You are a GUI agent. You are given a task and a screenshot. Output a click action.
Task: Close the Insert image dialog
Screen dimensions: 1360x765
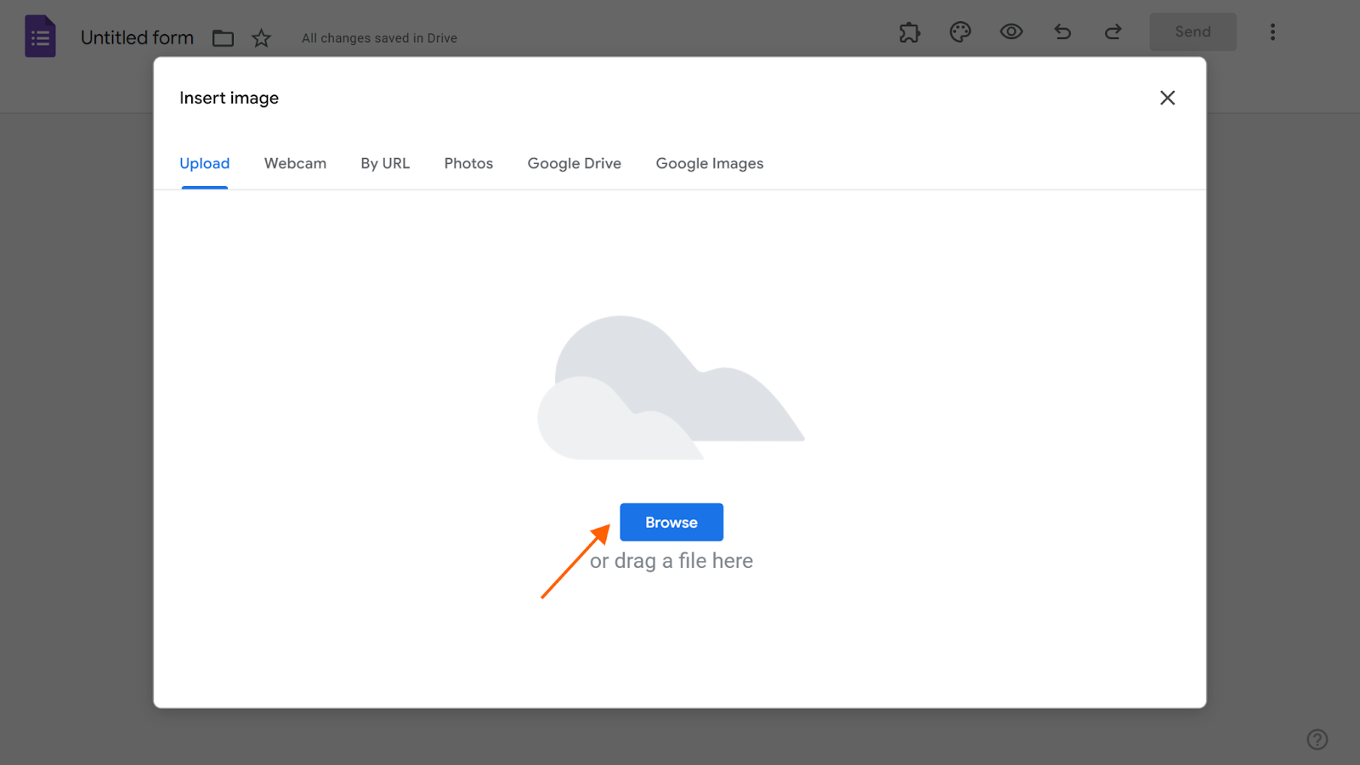1167,98
